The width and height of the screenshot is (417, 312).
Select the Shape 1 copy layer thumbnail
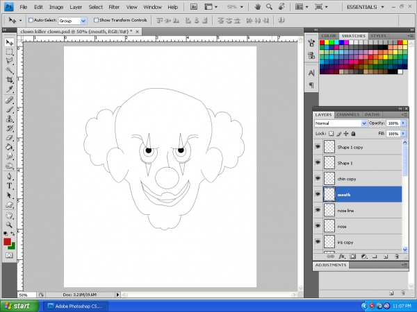[x=329, y=147]
